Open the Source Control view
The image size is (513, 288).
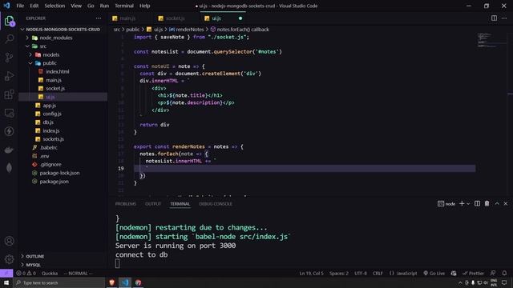click(x=9, y=58)
